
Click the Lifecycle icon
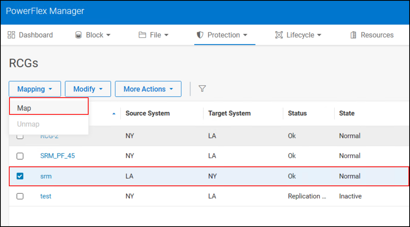[x=279, y=35]
